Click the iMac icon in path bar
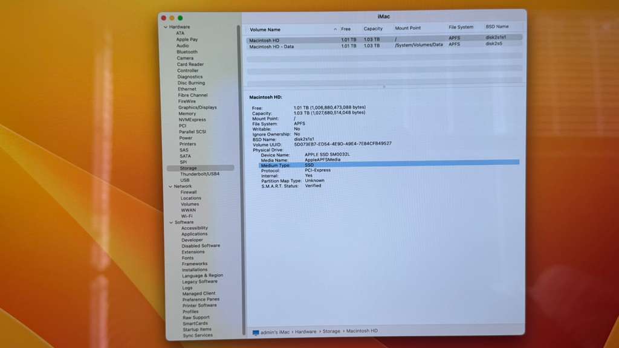The height and width of the screenshot is (348, 619). pos(256,332)
